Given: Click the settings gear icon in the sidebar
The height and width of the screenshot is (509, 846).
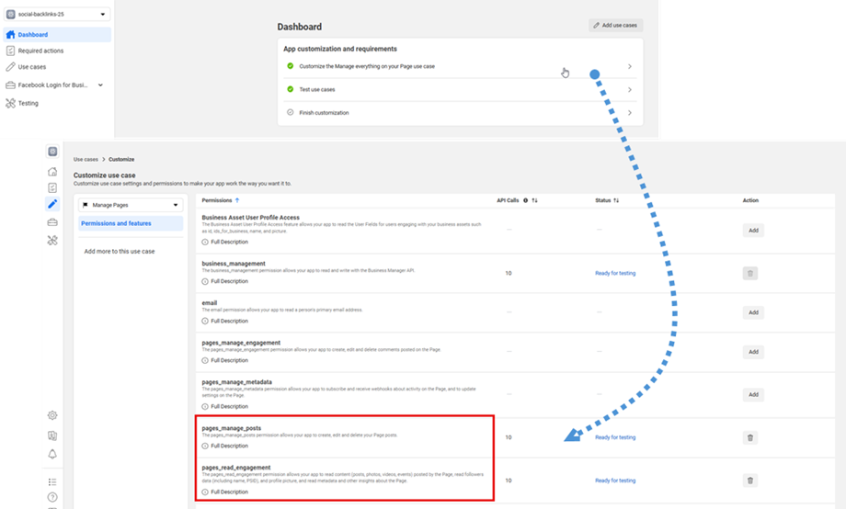Looking at the screenshot, I should point(53,415).
